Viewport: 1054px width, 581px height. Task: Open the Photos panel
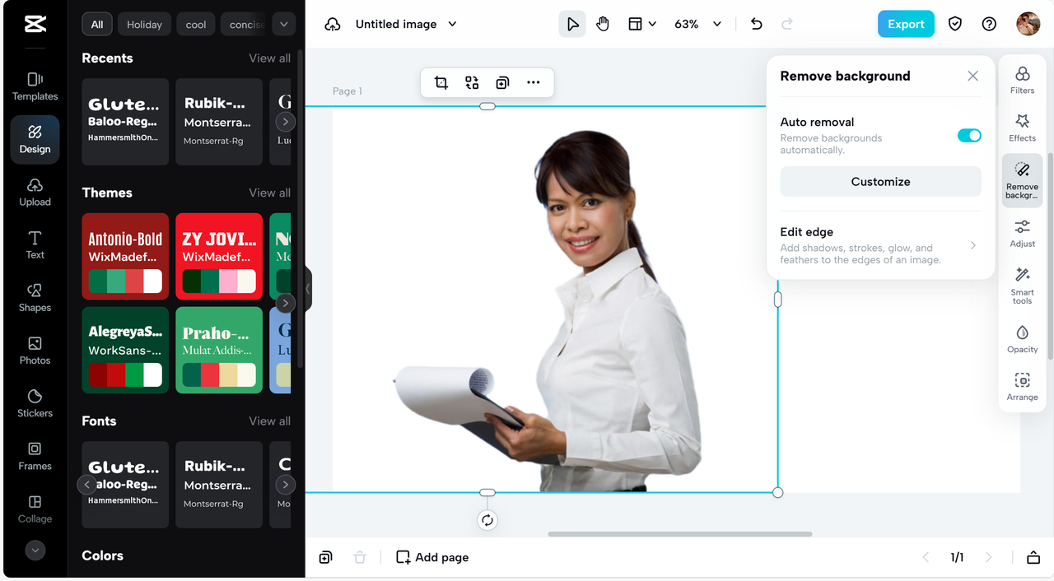(35, 351)
